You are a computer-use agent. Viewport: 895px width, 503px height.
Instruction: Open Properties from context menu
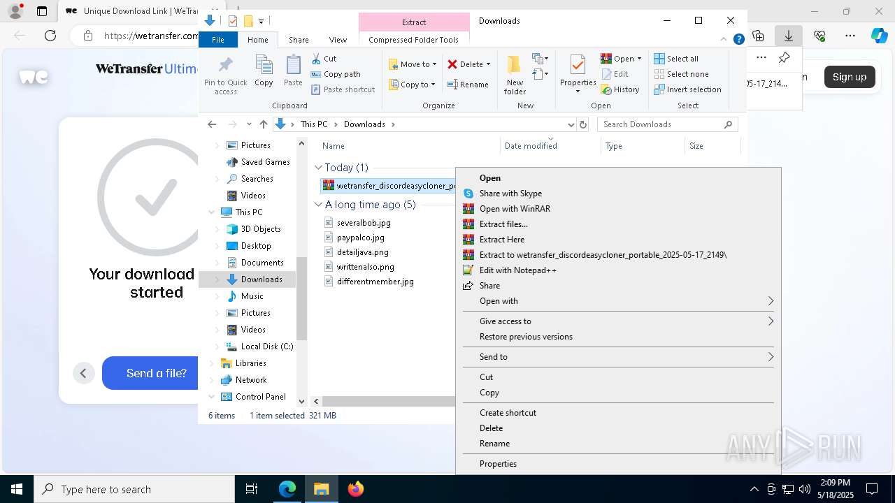618,464
